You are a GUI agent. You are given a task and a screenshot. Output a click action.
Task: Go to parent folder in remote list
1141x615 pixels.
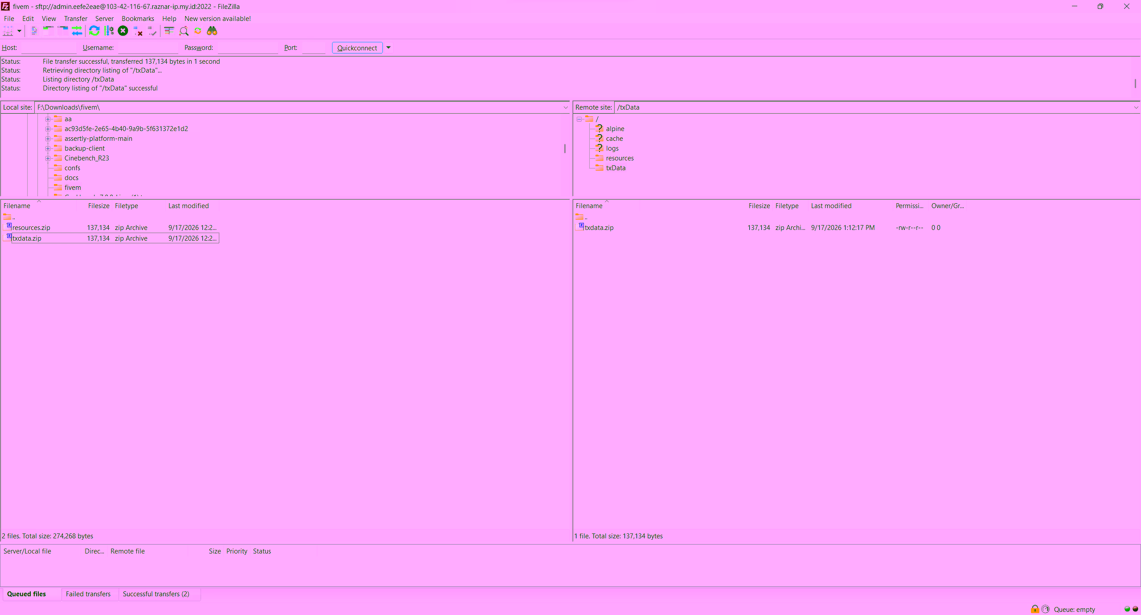click(x=581, y=217)
